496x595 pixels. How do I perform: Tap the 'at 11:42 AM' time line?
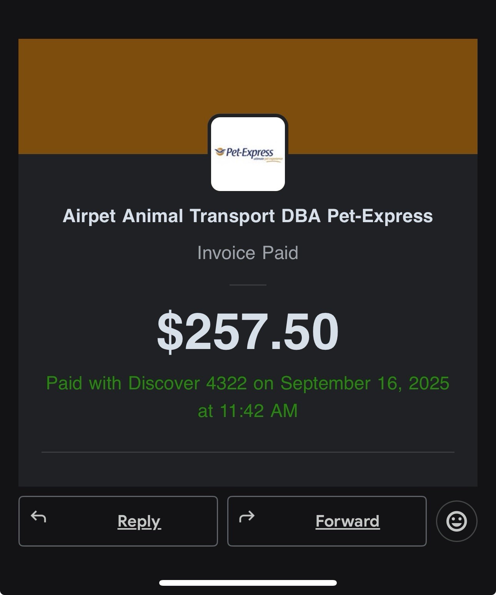click(248, 411)
